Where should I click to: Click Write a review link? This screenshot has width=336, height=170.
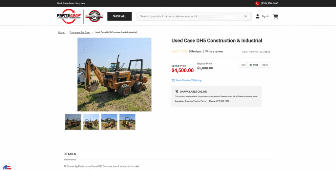pyautogui.click(x=214, y=51)
